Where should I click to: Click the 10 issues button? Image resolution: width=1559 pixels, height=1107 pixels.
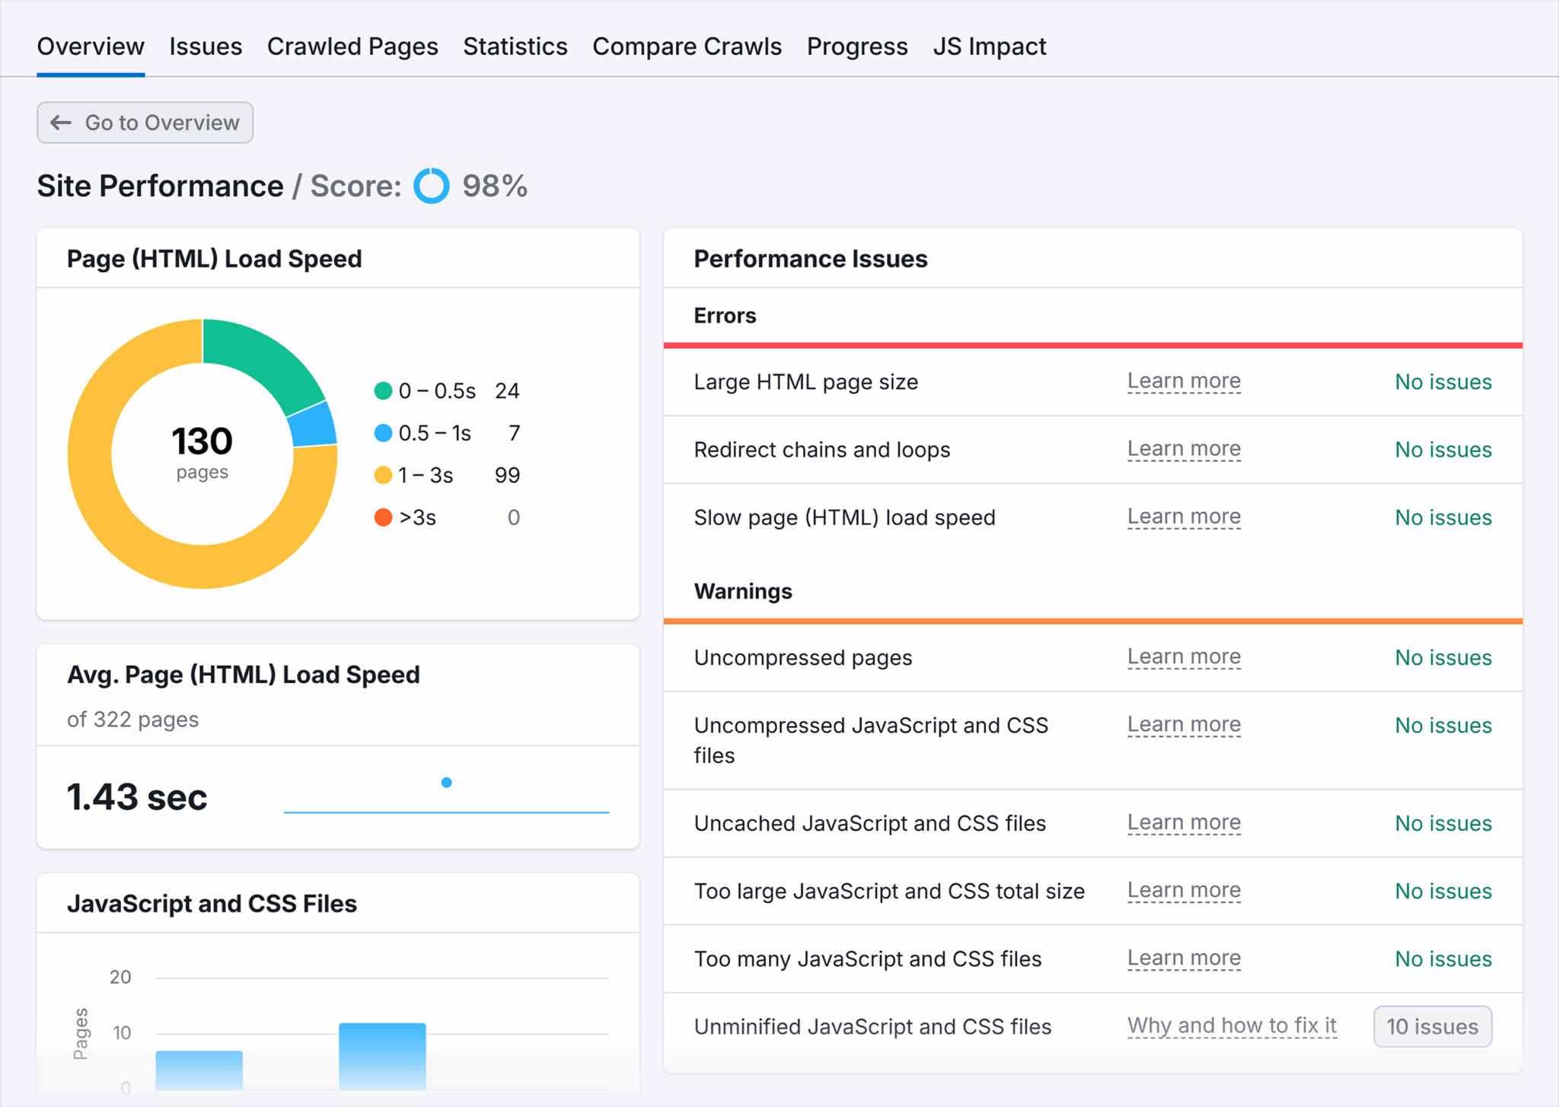click(1433, 1026)
